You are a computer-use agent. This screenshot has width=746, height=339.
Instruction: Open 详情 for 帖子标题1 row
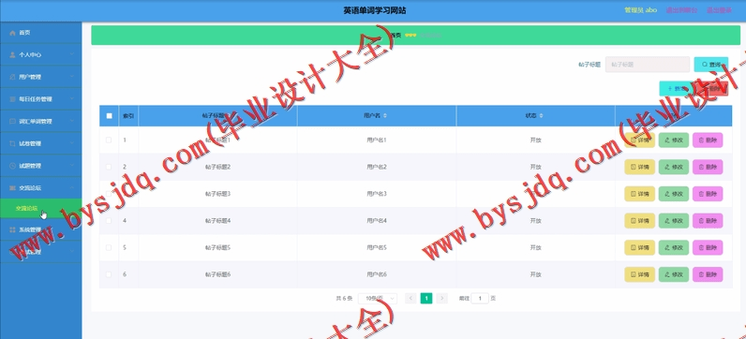(639, 140)
